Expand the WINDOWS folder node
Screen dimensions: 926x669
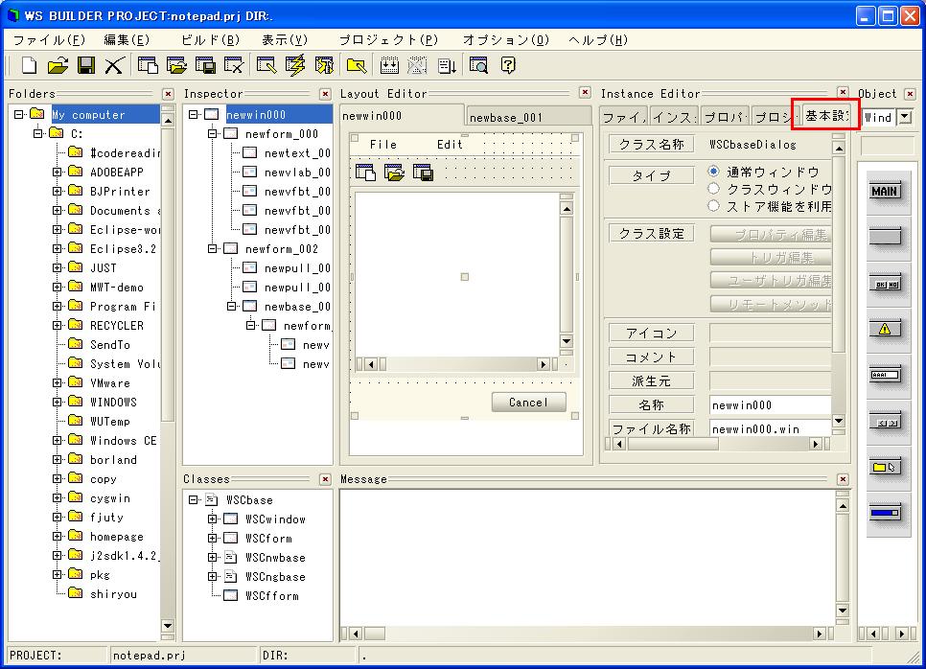point(58,403)
